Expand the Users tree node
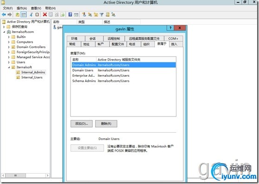Image resolution: width=259 pixels, height=184 pixels. click(9, 62)
